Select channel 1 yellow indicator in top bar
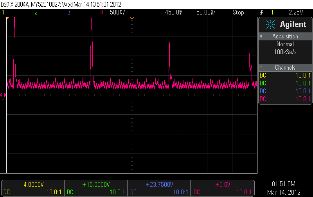This screenshot has width=313, height=197. pyautogui.click(x=3, y=13)
